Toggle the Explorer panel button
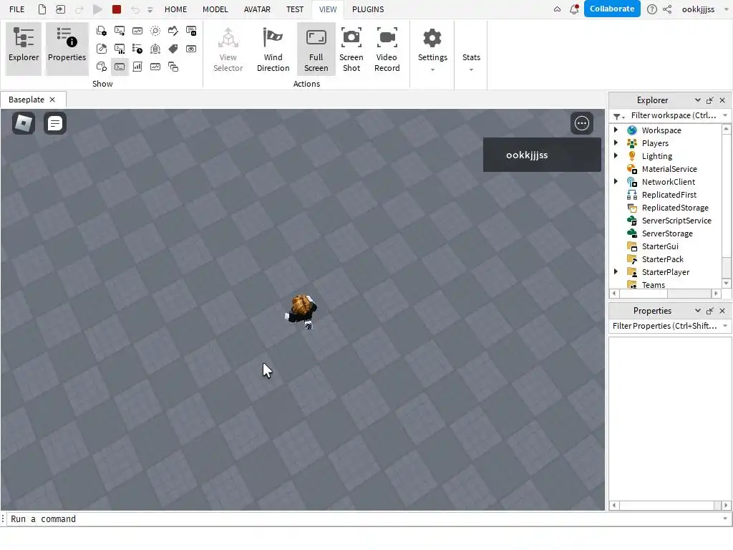This screenshot has width=733, height=550. pyautogui.click(x=24, y=49)
